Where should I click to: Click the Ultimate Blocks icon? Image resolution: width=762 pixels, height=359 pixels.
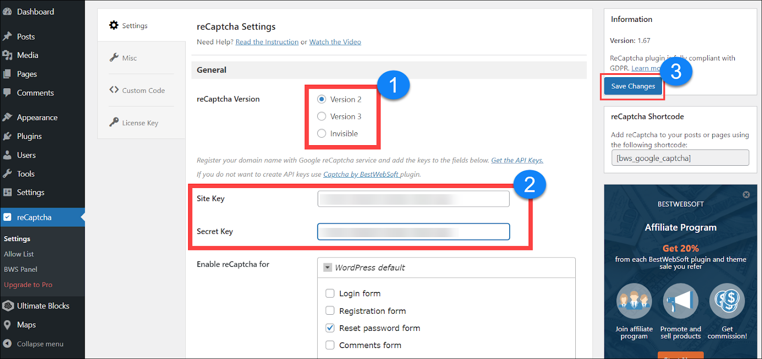(7, 306)
